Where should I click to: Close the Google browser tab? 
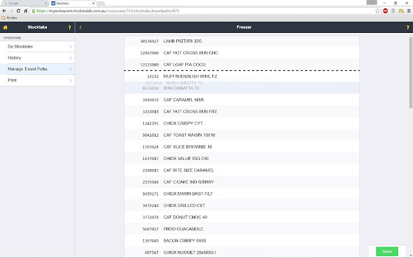(x=46, y=3)
